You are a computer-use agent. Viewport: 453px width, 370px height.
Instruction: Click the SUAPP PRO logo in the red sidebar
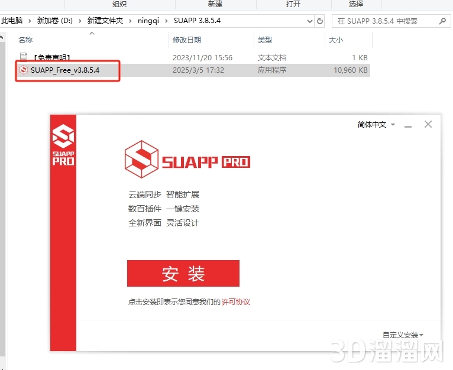[63, 145]
